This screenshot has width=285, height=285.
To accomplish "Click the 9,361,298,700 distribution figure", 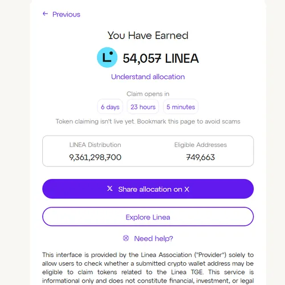I will tap(95, 157).
